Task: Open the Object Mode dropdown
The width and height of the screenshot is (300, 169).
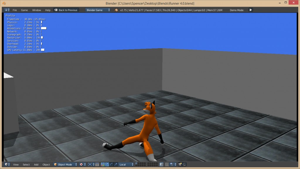Action: (x=65, y=164)
